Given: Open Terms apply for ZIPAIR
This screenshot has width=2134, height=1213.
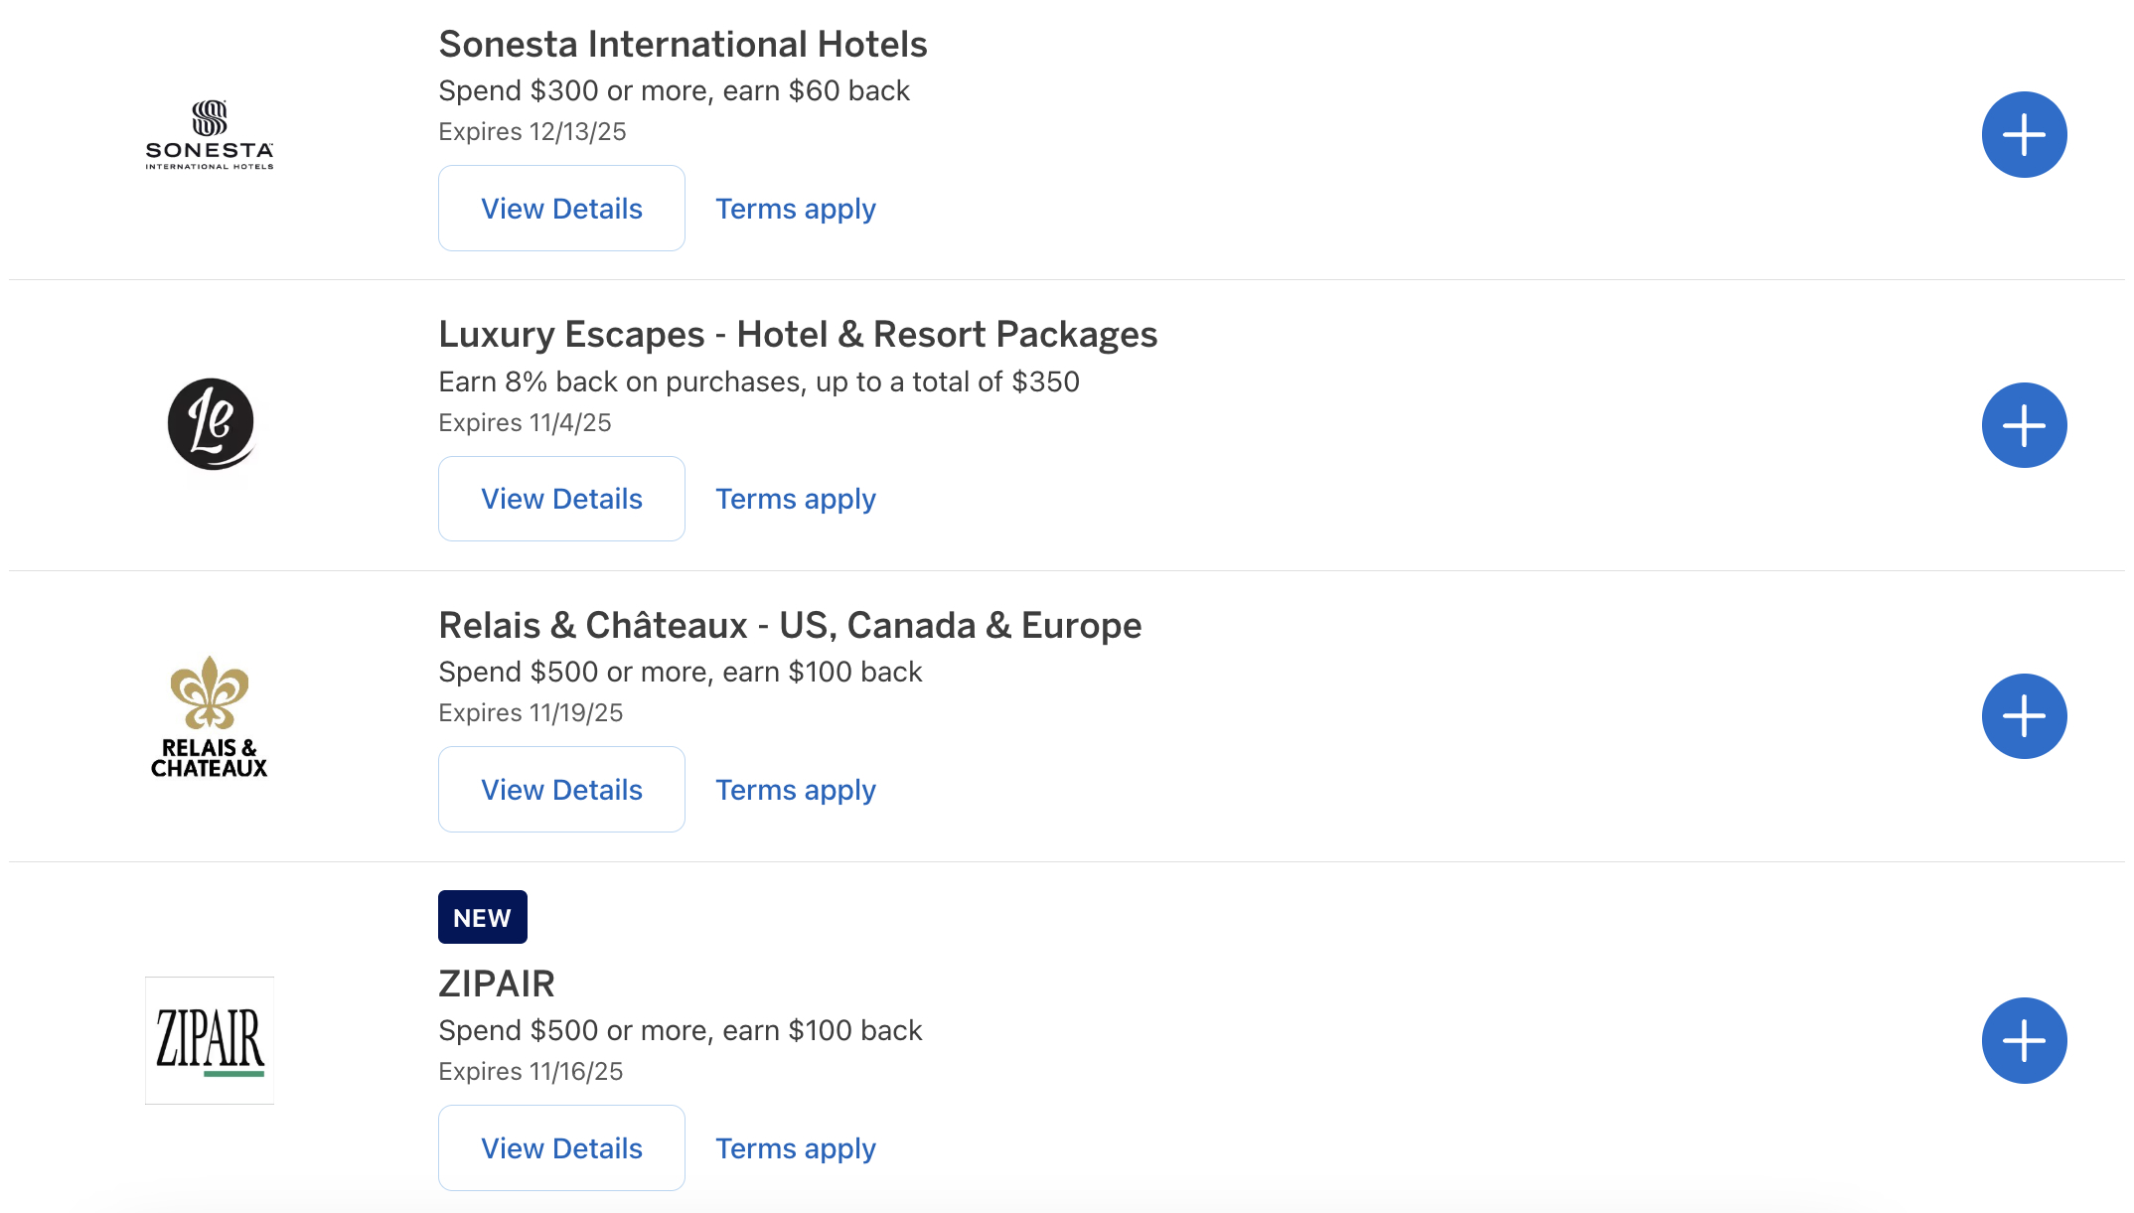Looking at the screenshot, I should click(x=796, y=1148).
